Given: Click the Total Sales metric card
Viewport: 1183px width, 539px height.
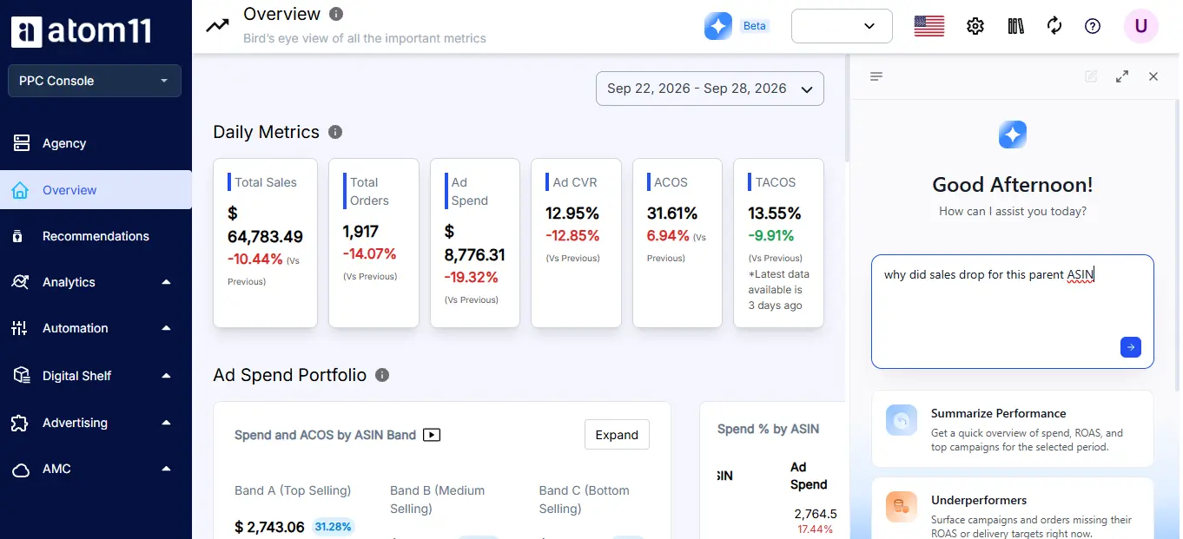Looking at the screenshot, I should [x=265, y=243].
